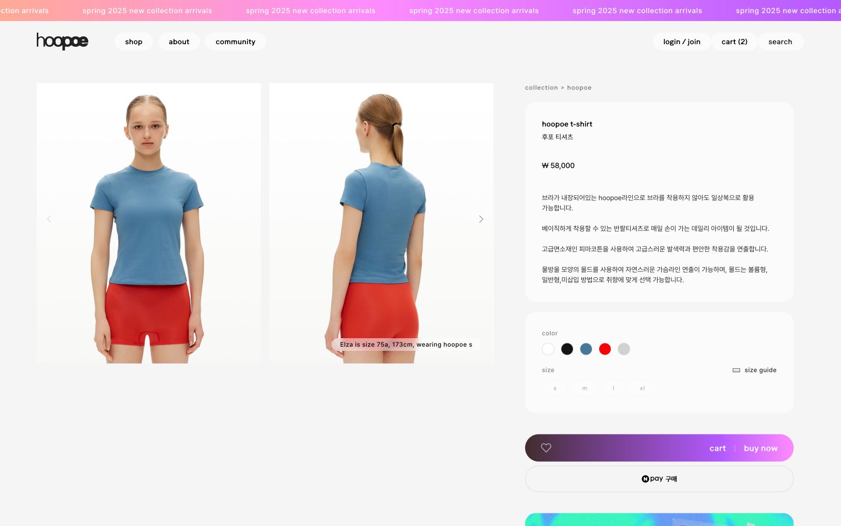The height and width of the screenshot is (526, 841).
Task: Select size s option
Action: 555,388
